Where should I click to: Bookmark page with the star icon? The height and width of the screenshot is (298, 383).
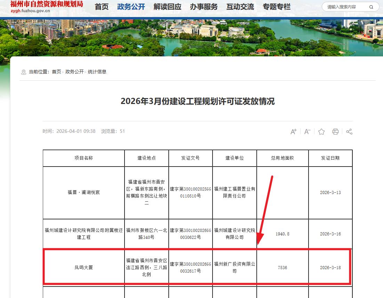coord(321,131)
